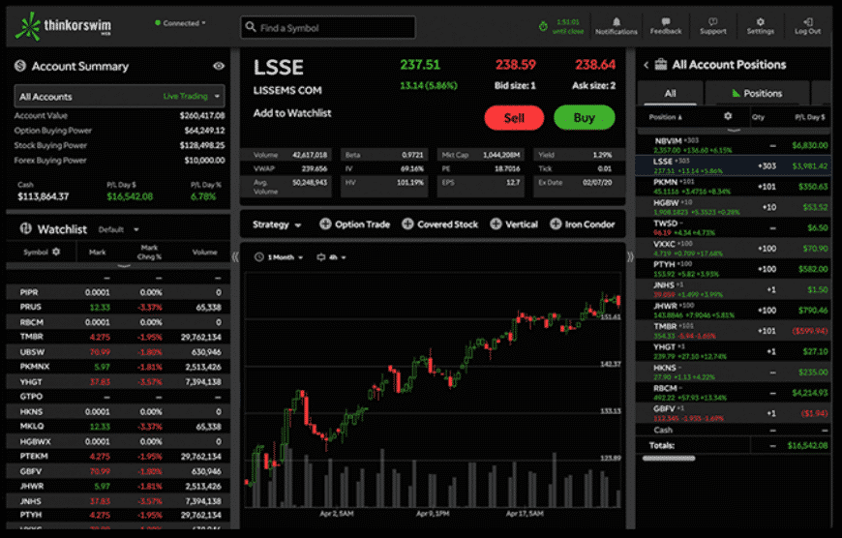This screenshot has width=842, height=538.
Task: Move the positions panel horizontal scrollbar
Action: tap(669, 458)
